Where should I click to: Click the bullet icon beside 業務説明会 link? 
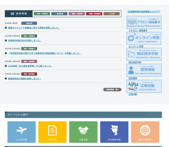tap(6, 79)
